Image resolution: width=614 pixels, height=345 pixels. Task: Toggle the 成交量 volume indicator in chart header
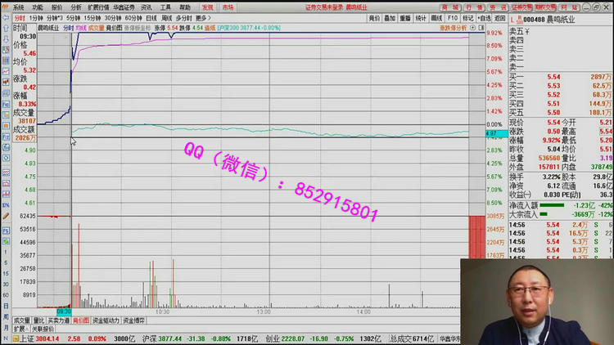point(96,27)
